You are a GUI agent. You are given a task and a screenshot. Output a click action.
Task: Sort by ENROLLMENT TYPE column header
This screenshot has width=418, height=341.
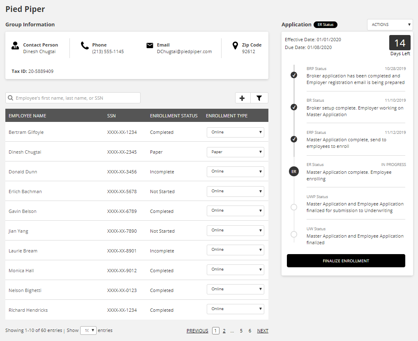point(226,116)
